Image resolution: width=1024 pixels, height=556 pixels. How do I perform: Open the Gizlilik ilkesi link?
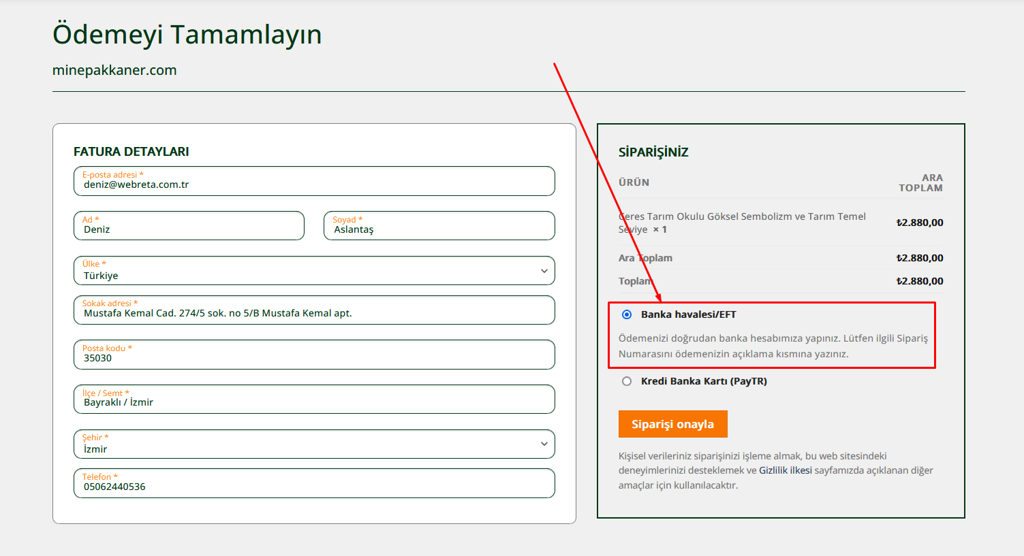786,470
